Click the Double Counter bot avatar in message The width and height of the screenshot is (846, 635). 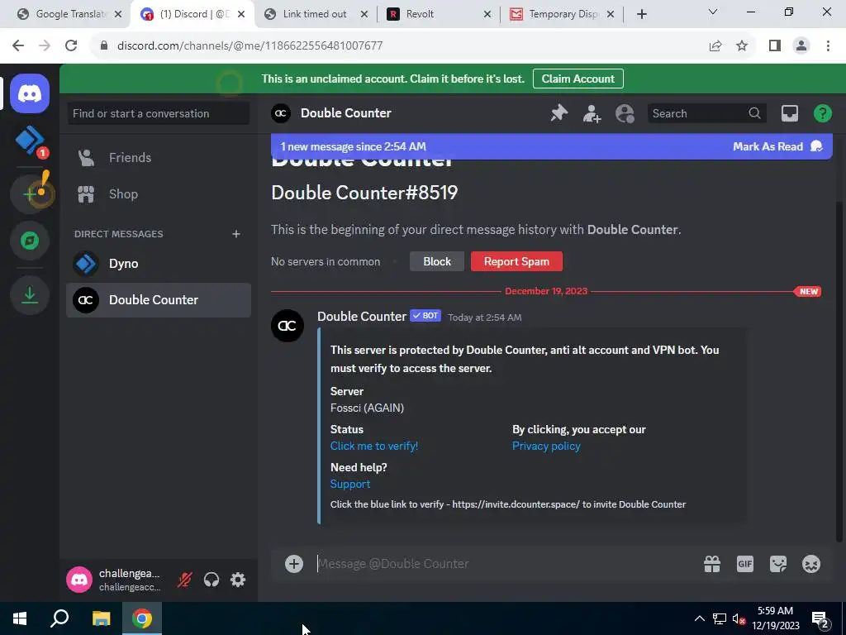[x=287, y=326]
